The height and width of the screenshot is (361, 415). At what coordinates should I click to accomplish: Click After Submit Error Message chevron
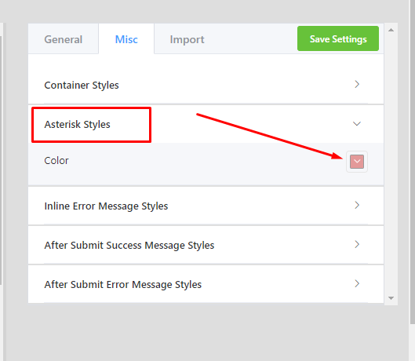coord(357,283)
